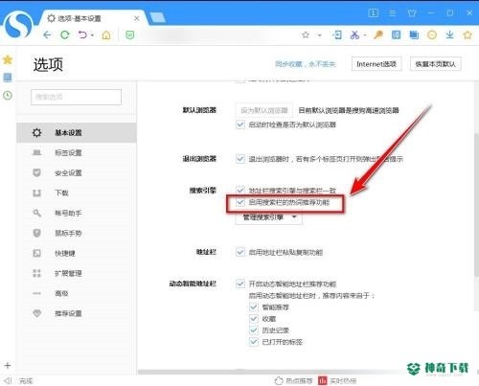Open dropdown arrow beside bookmark star

tap(320, 35)
